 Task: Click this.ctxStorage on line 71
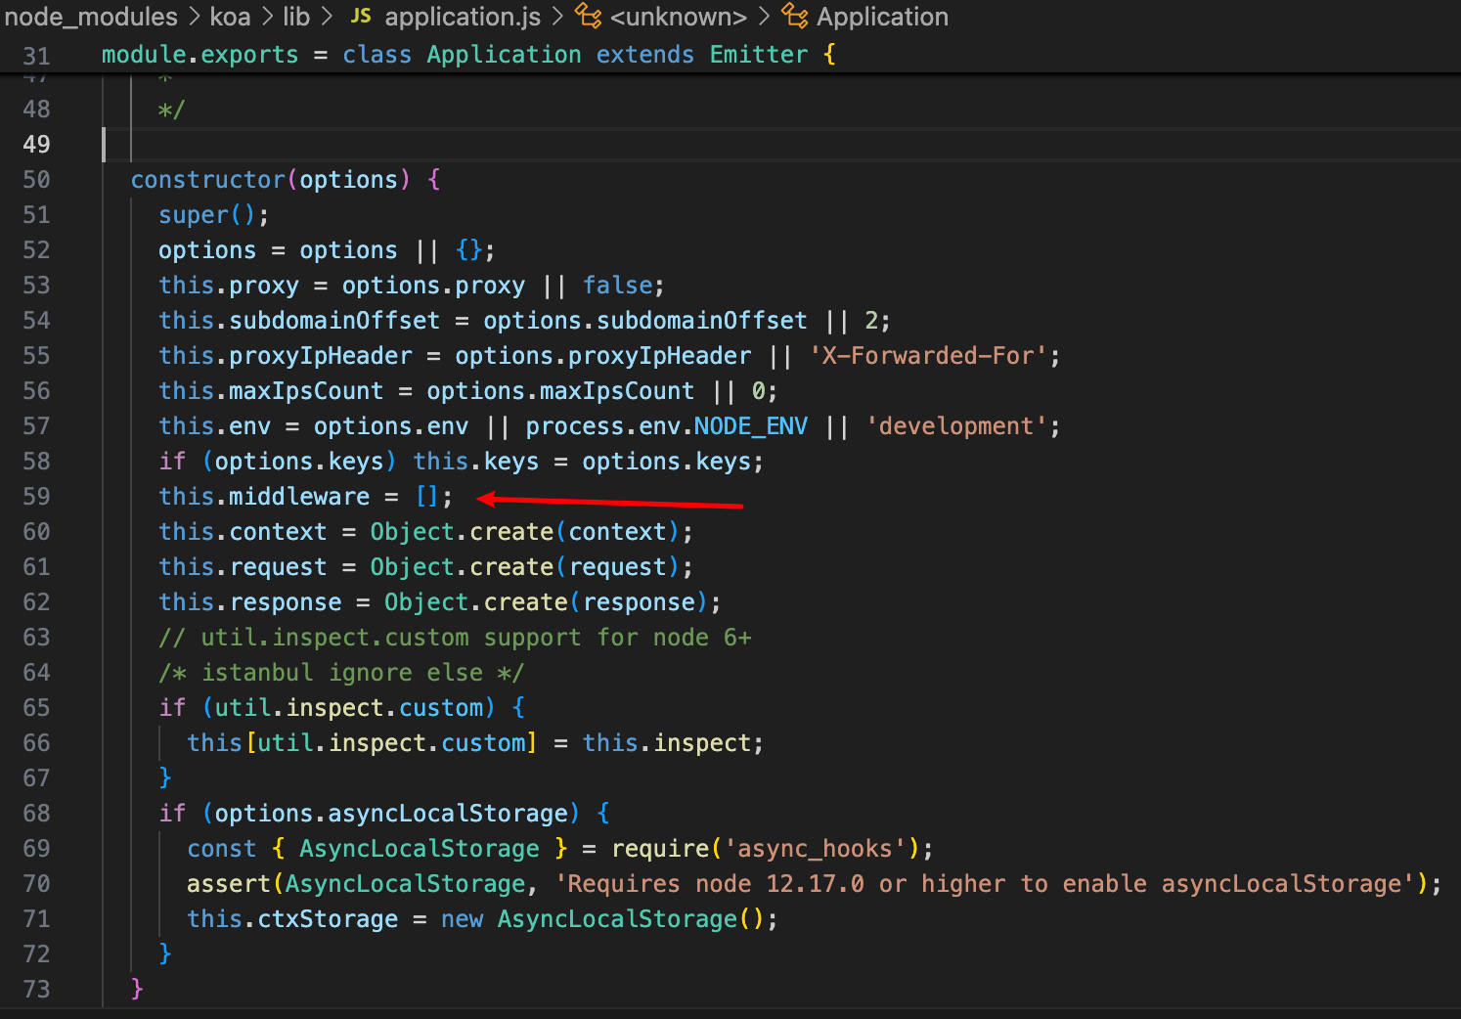coord(292,919)
